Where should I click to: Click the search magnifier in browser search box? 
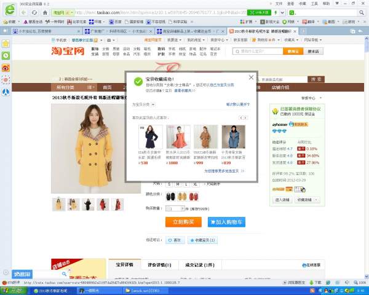click(x=362, y=12)
